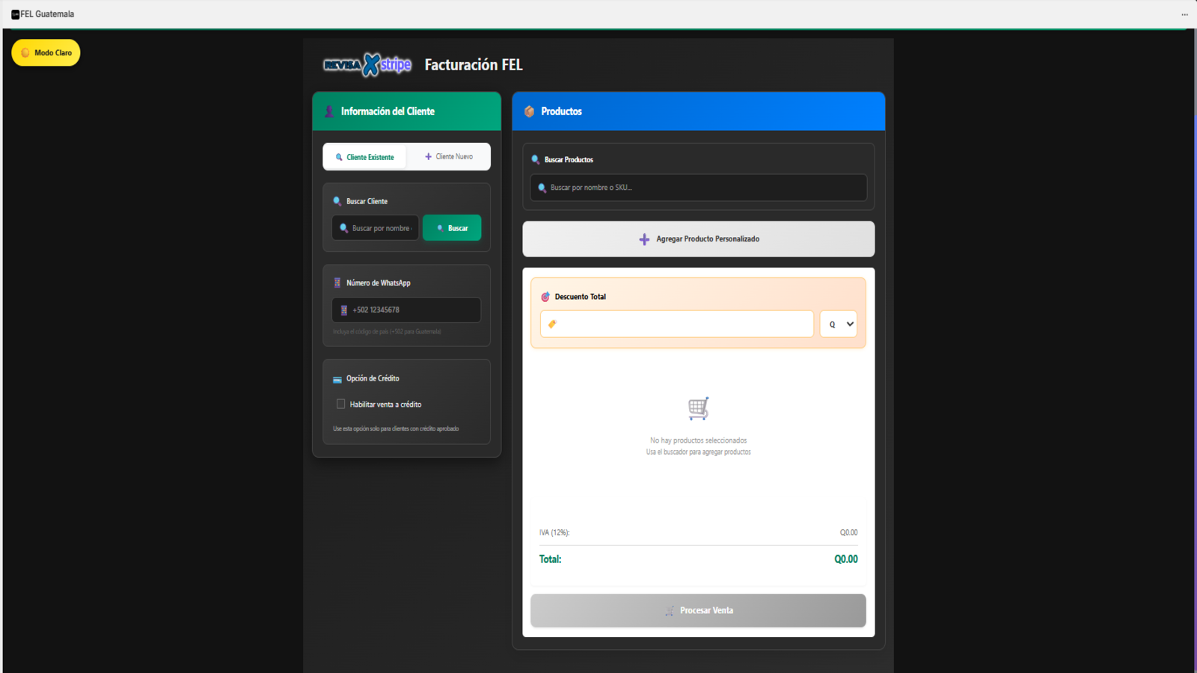Click the tag icon inside discount field
This screenshot has height=673, width=1197.
552,324
